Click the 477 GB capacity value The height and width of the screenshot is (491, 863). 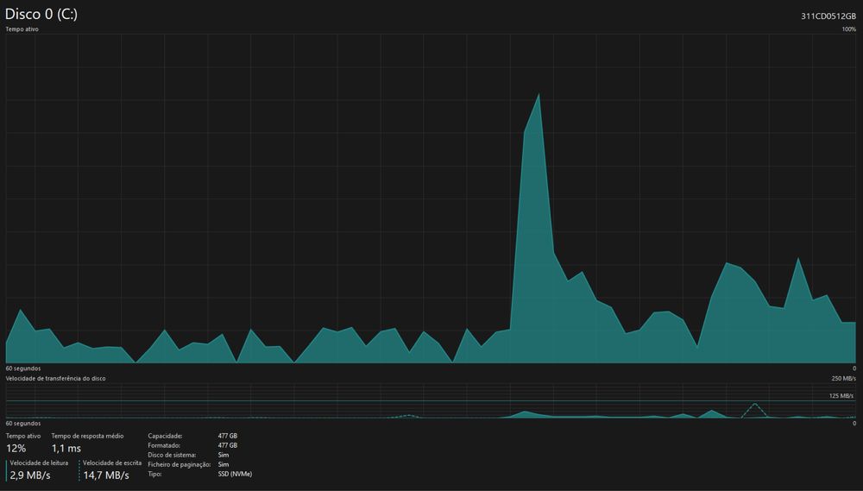pos(228,436)
